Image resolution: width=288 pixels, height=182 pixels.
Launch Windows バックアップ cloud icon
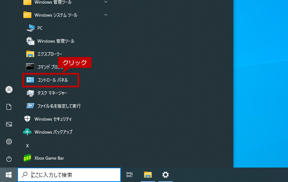coord(27,132)
